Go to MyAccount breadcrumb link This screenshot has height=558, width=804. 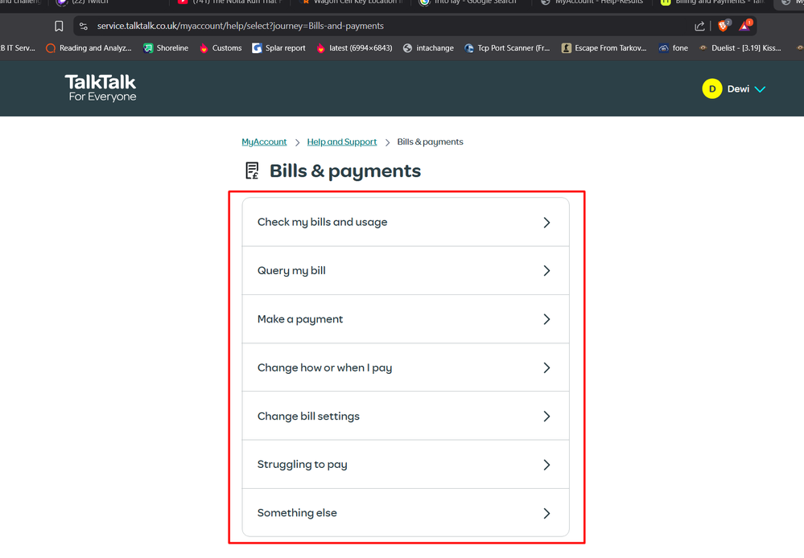(264, 142)
